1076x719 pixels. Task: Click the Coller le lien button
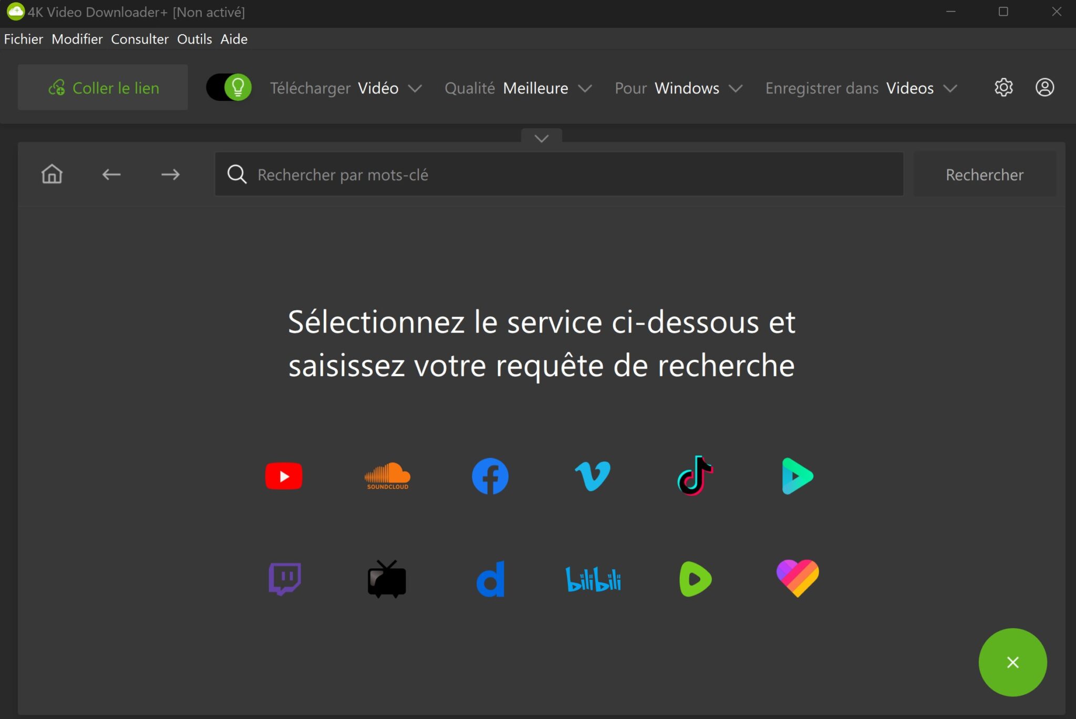[103, 88]
